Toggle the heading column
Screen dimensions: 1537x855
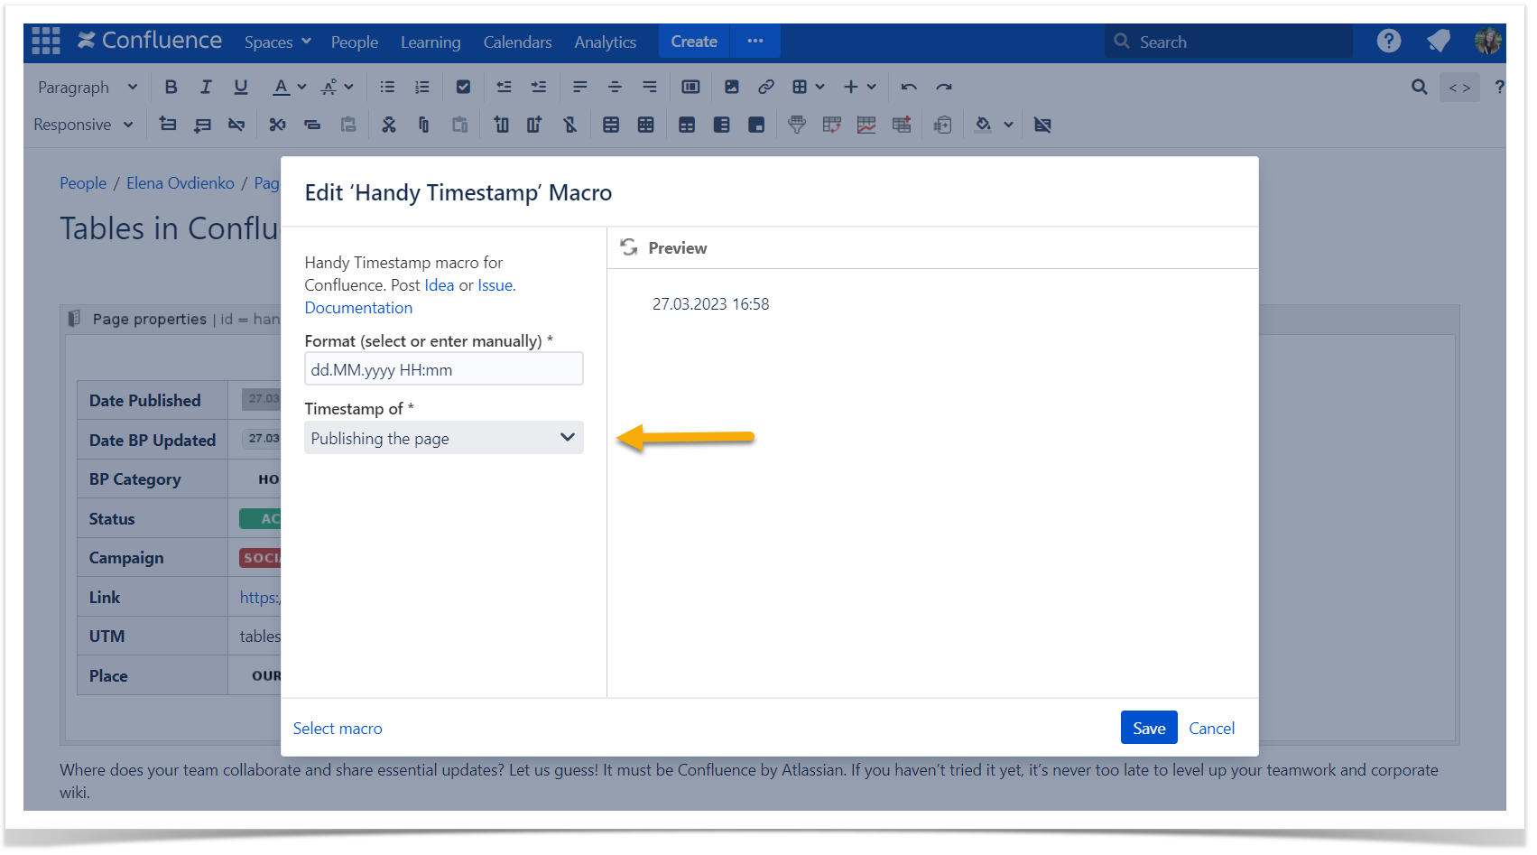point(721,125)
